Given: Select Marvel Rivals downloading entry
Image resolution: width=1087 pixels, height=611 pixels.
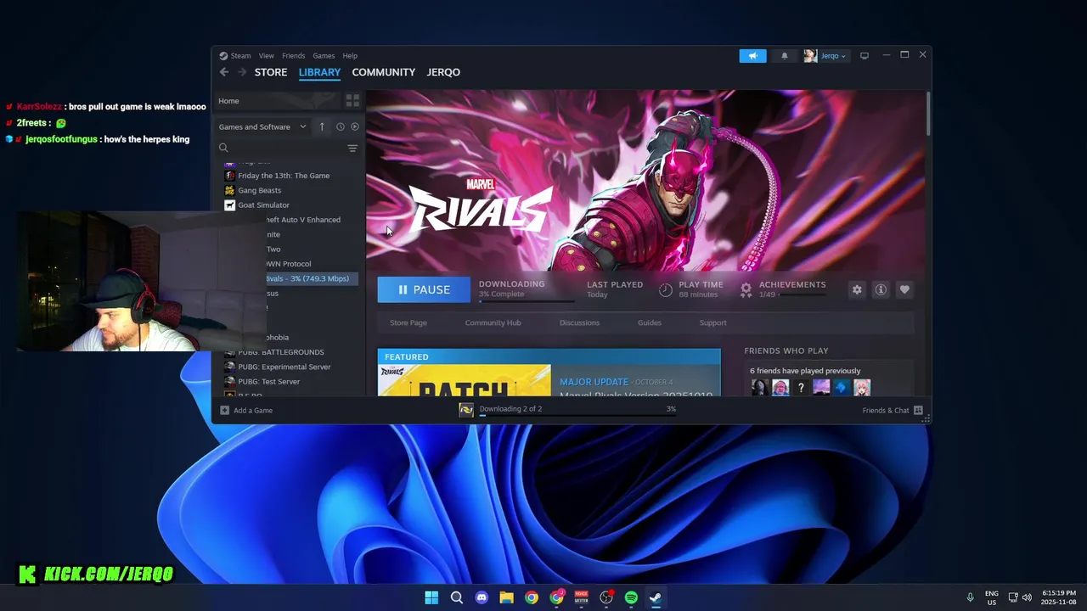Looking at the screenshot, I should pyautogui.click(x=311, y=278).
